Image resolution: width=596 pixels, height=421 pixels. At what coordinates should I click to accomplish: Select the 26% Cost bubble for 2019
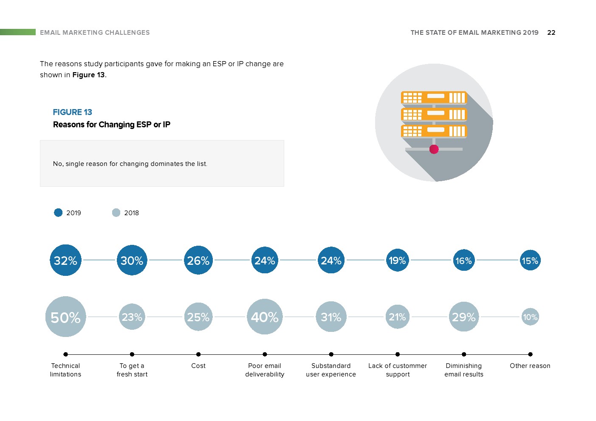198,260
